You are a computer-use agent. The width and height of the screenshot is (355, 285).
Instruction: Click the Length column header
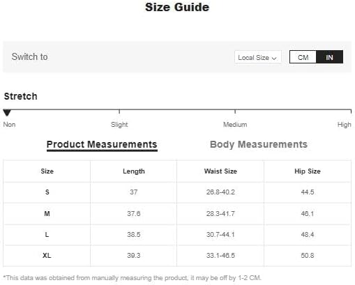tap(134, 171)
